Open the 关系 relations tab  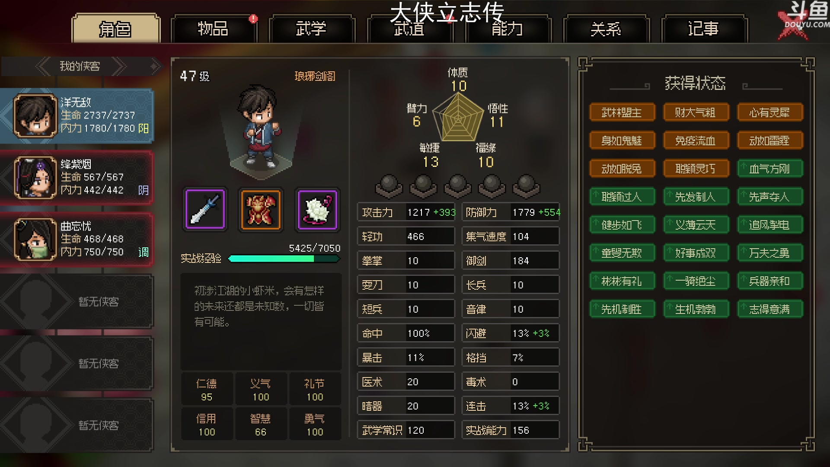[606, 29]
